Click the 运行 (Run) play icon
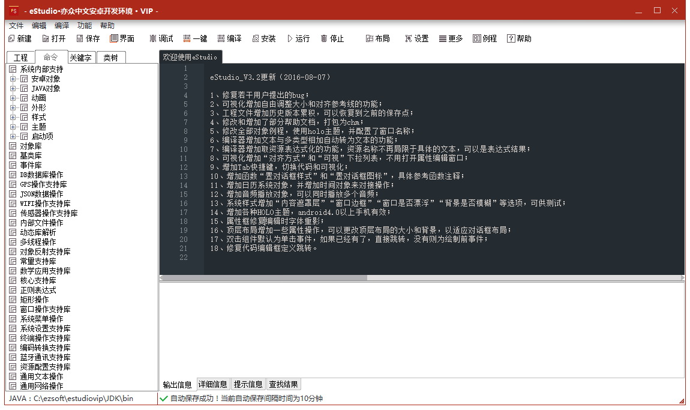 (x=290, y=39)
